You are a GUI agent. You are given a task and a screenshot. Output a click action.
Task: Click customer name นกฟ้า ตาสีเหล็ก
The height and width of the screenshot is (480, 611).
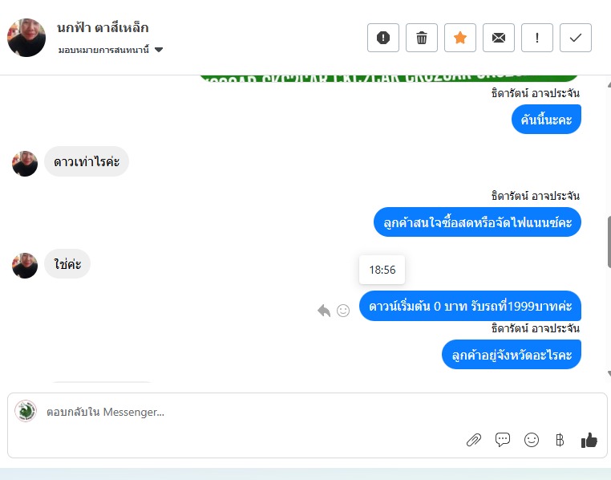point(103,28)
